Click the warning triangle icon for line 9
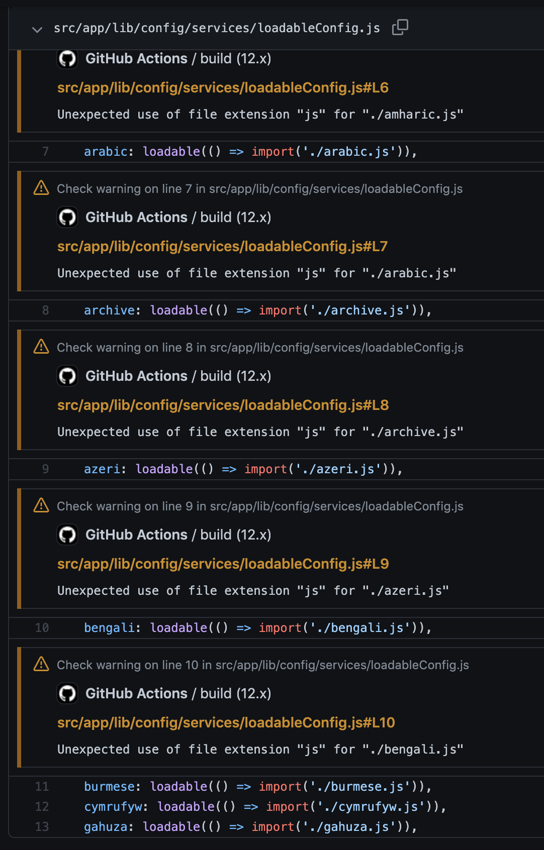Viewport: 544px width, 850px height. (x=41, y=505)
